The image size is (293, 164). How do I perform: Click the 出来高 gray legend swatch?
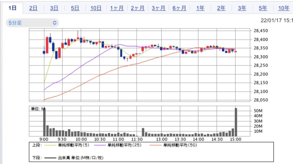tap(50, 158)
